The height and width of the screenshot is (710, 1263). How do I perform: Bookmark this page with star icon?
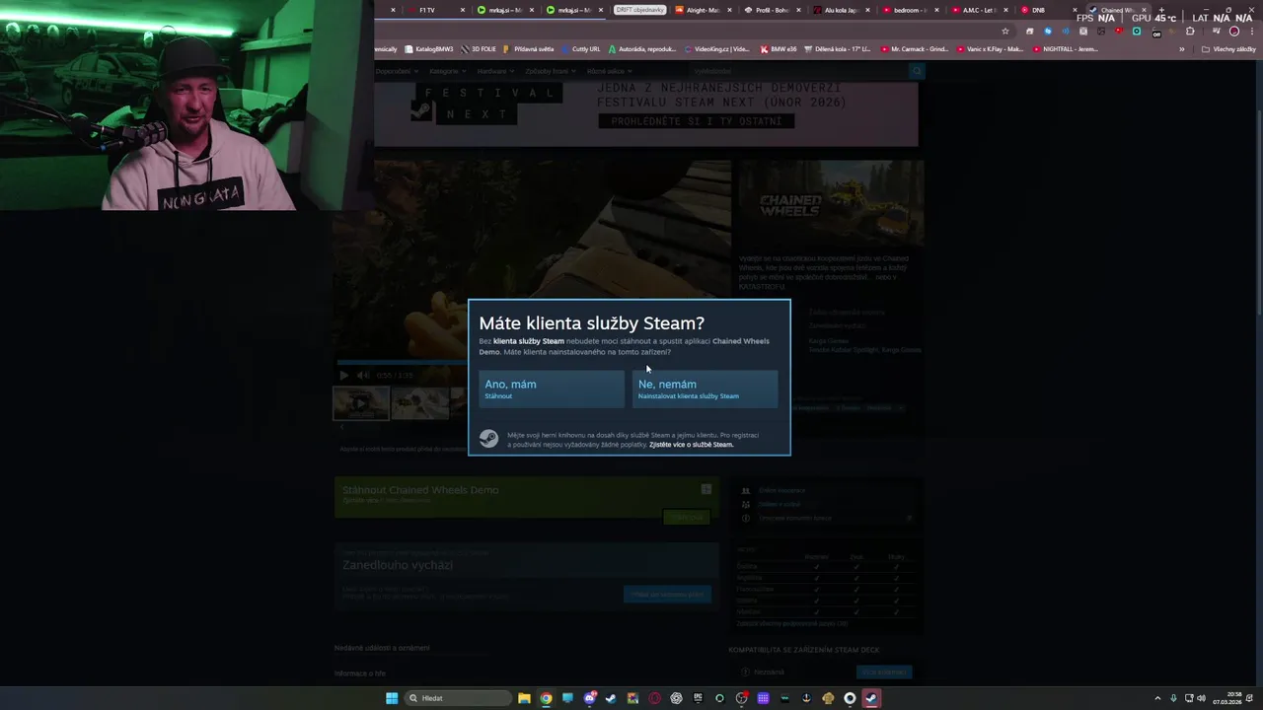1005,31
